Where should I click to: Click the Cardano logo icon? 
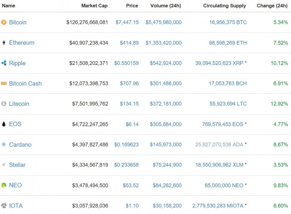pyautogui.click(x=4, y=145)
